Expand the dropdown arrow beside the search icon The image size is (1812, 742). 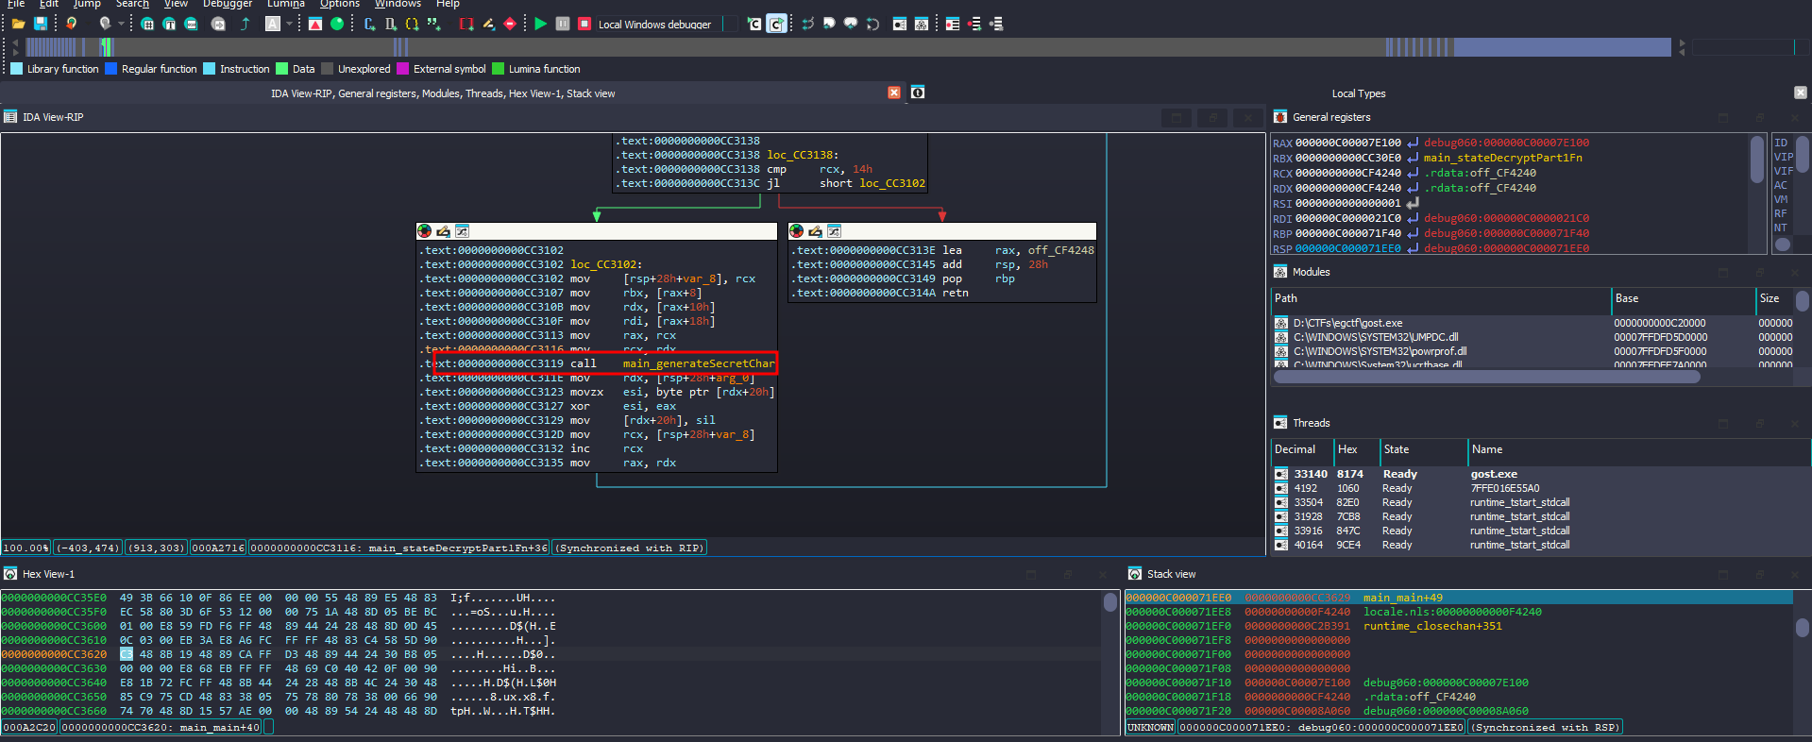[x=121, y=24]
